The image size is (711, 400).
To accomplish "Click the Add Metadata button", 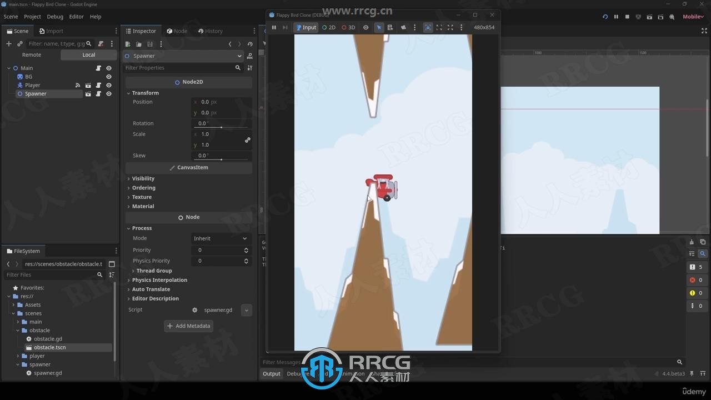I will tap(189, 326).
